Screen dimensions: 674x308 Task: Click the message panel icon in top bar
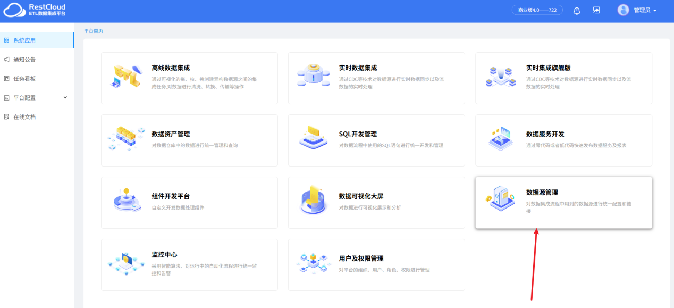coord(596,10)
